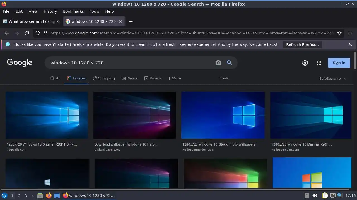Click '1280x720 Windows 10 Minimal 720P' title

tap(301, 144)
